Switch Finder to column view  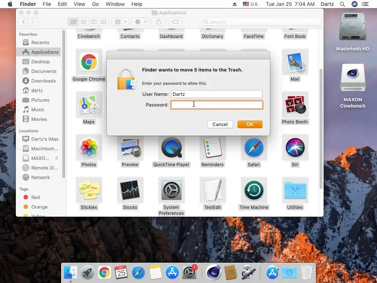coord(93,22)
